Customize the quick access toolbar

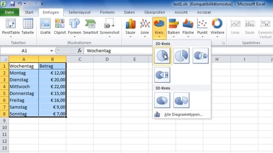tap(42, 4)
